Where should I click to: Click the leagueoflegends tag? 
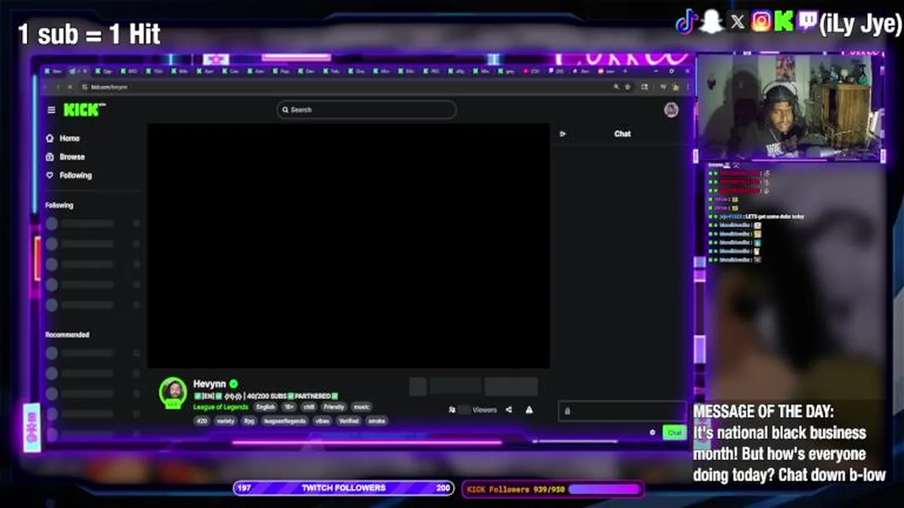tap(285, 421)
